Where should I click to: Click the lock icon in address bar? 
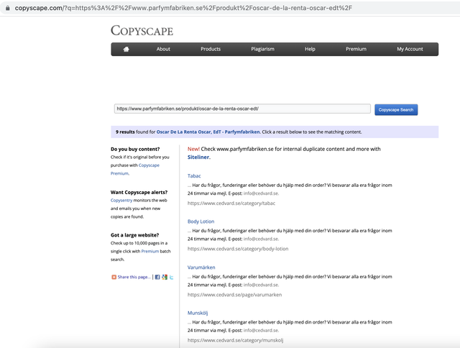tap(8, 8)
